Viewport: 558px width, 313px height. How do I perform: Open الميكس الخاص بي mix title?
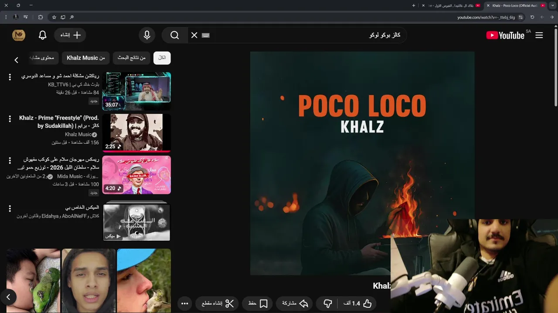tap(82, 207)
